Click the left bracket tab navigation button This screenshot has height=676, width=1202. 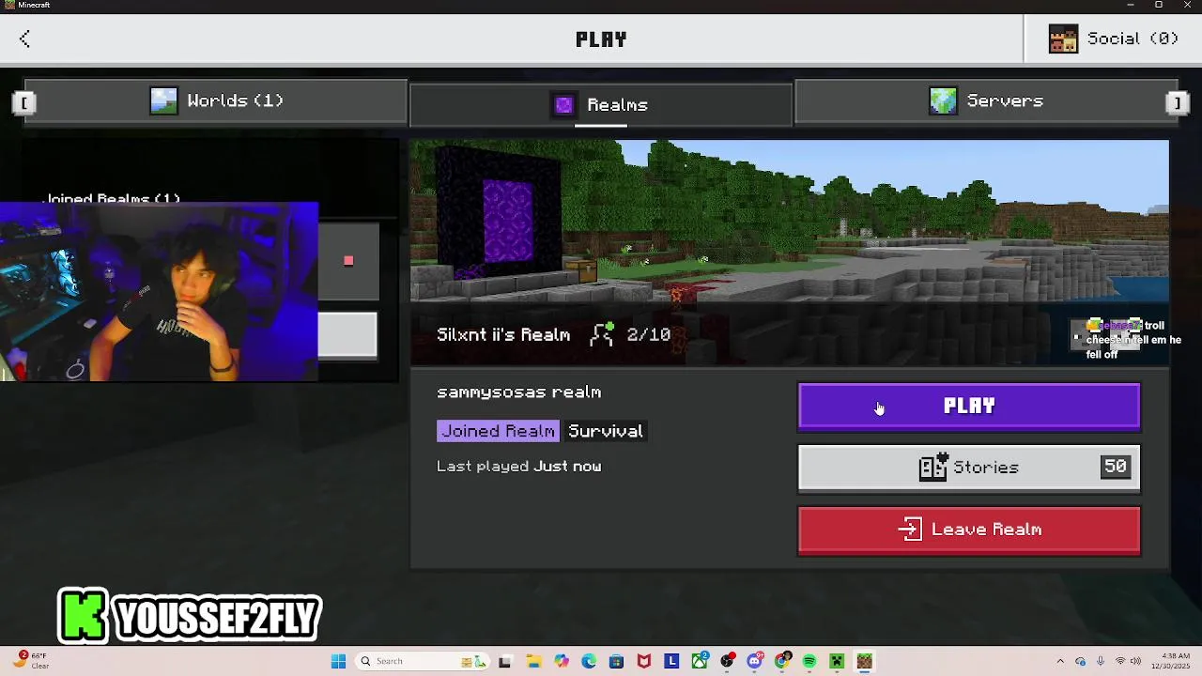coord(24,102)
